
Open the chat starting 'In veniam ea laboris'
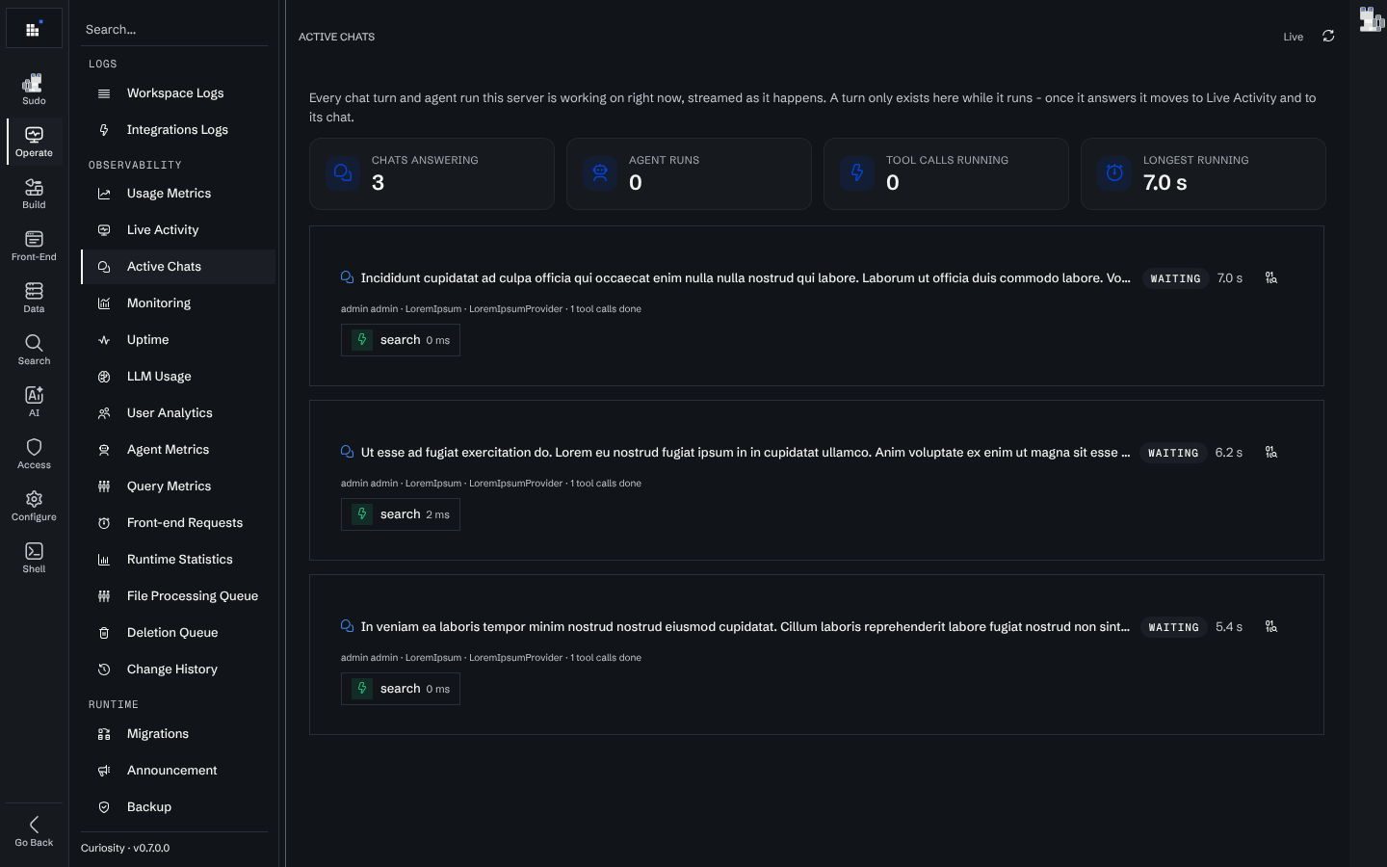click(x=746, y=627)
